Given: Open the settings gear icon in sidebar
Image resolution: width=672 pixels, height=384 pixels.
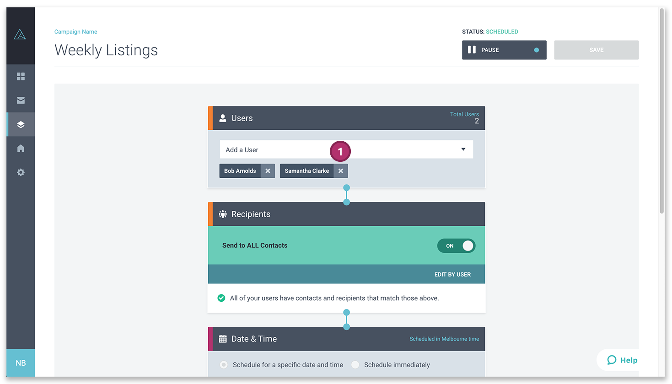Looking at the screenshot, I should (21, 172).
